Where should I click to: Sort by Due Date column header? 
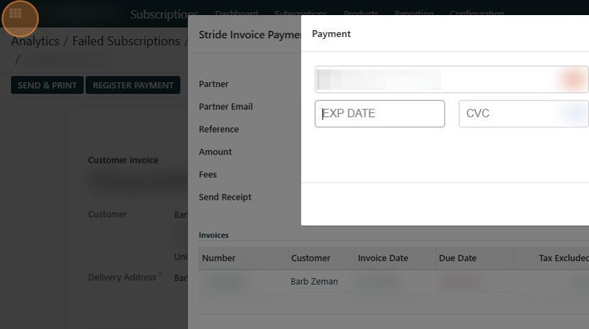tap(458, 258)
